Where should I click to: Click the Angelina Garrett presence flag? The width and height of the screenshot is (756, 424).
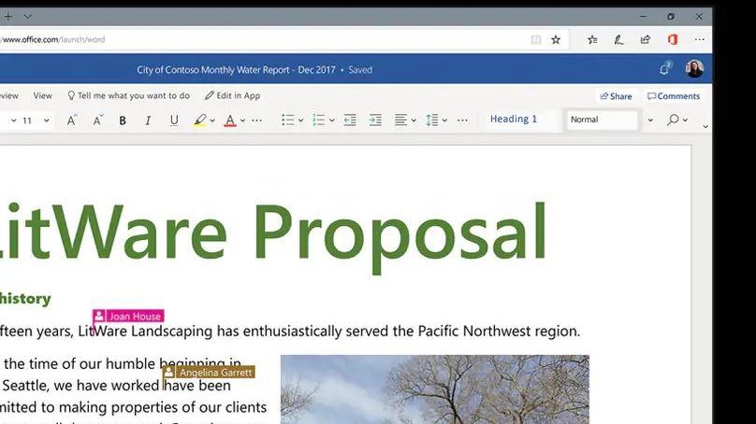pos(209,372)
